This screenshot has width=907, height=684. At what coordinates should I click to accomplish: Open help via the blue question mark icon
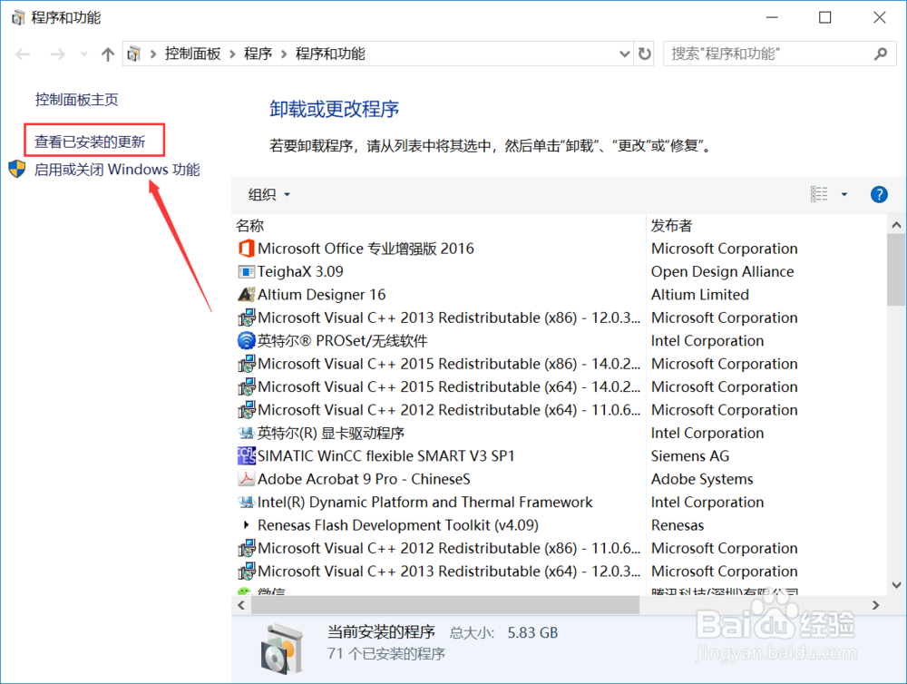[878, 194]
